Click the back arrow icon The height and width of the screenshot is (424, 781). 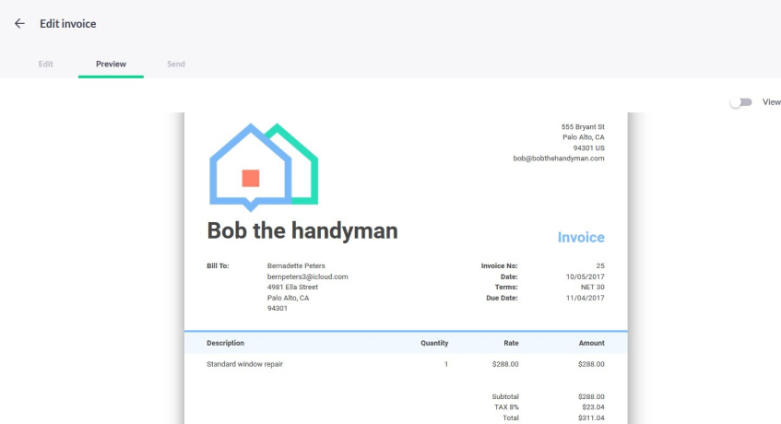tap(19, 23)
